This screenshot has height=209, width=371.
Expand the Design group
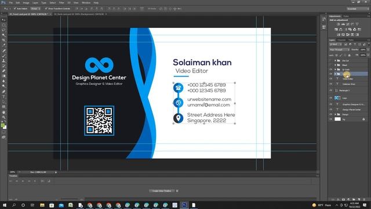[335, 114]
